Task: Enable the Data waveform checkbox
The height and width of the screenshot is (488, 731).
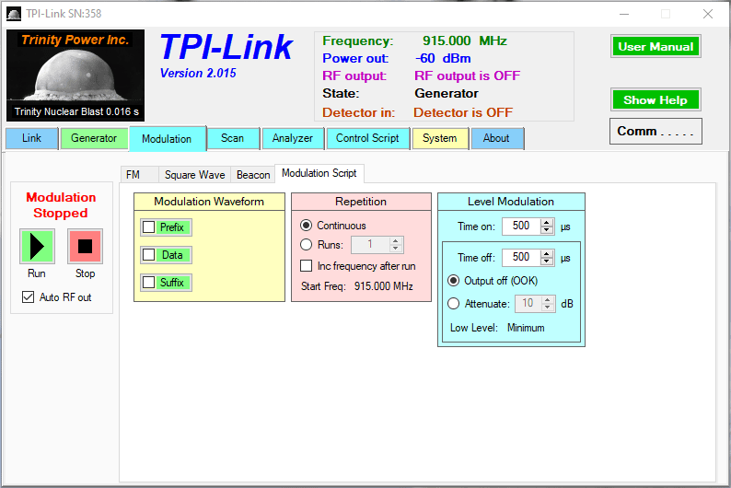Action: [149, 255]
